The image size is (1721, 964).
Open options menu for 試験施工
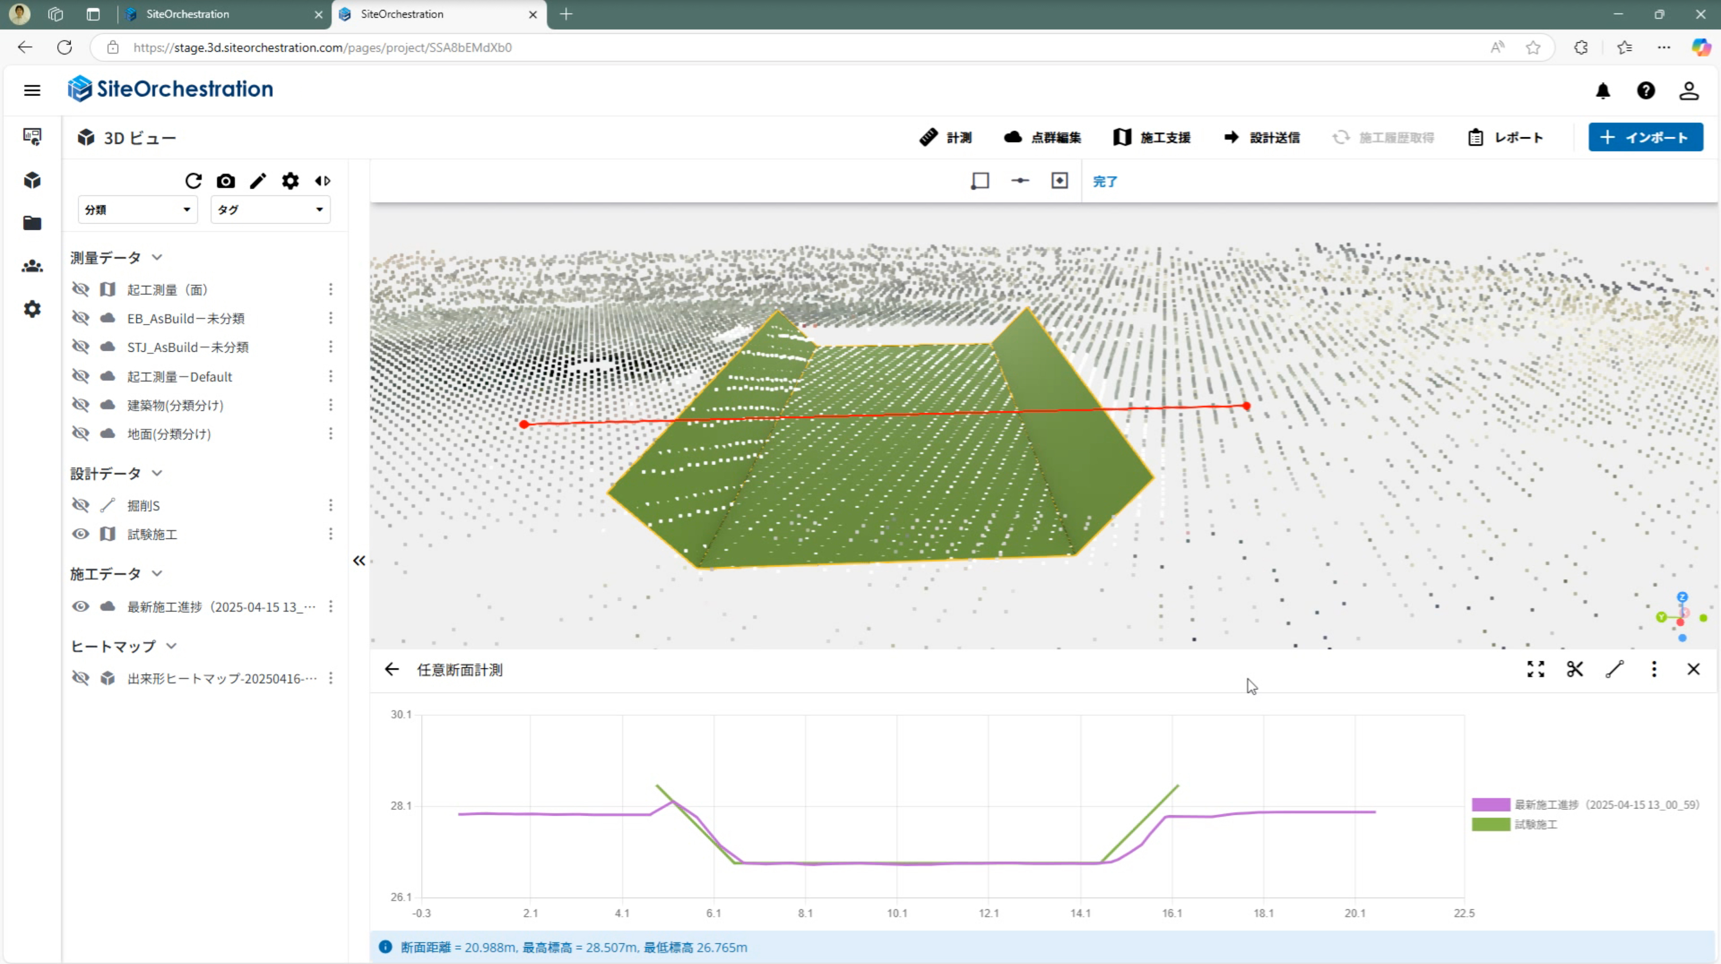click(x=331, y=534)
